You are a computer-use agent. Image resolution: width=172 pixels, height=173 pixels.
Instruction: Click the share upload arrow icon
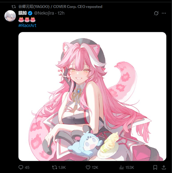[x=164, y=167]
